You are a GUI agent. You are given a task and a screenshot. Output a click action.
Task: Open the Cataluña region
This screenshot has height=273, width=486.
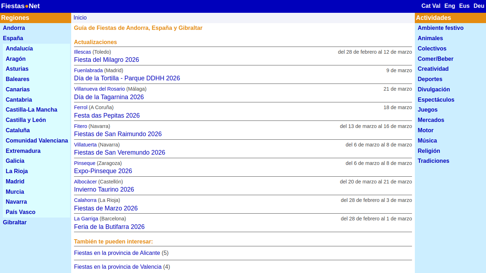coord(18,130)
